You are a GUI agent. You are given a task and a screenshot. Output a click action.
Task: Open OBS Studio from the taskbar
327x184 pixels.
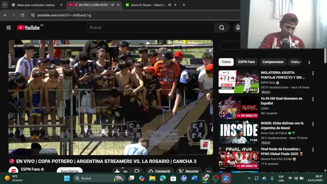216,178
